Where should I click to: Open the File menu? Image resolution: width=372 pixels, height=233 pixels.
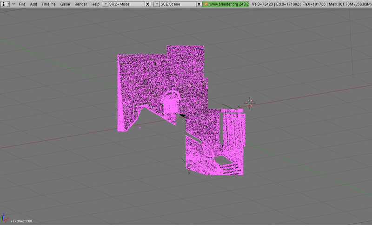pyautogui.click(x=22, y=4)
